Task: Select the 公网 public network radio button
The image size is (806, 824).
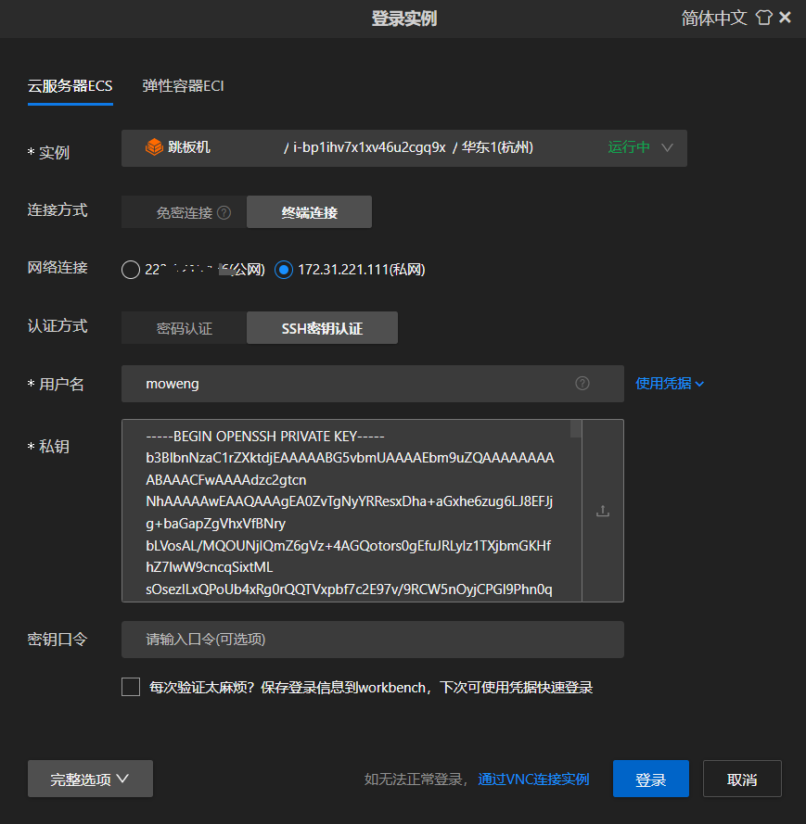Action: click(x=130, y=270)
